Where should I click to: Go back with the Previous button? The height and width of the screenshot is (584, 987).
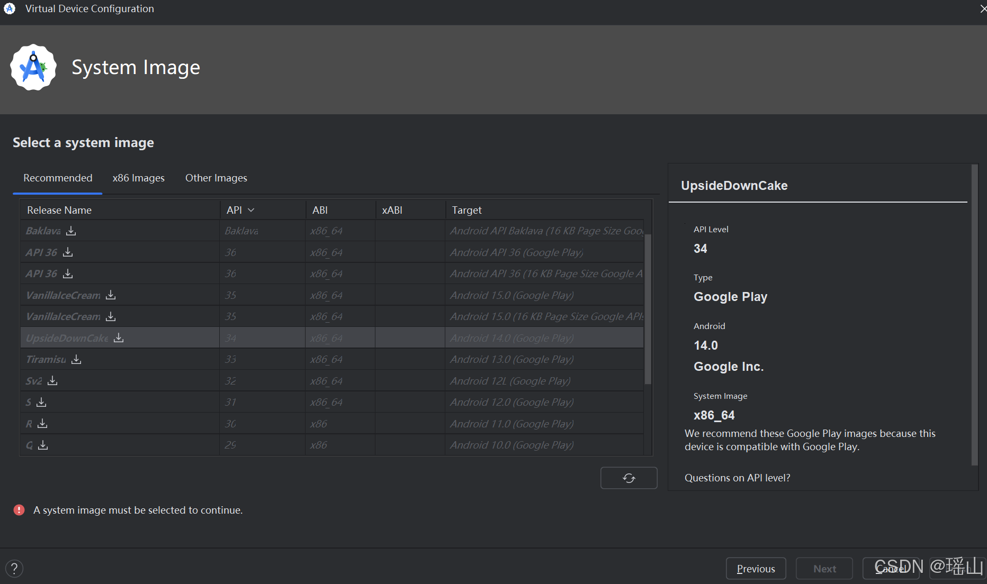pos(756,569)
